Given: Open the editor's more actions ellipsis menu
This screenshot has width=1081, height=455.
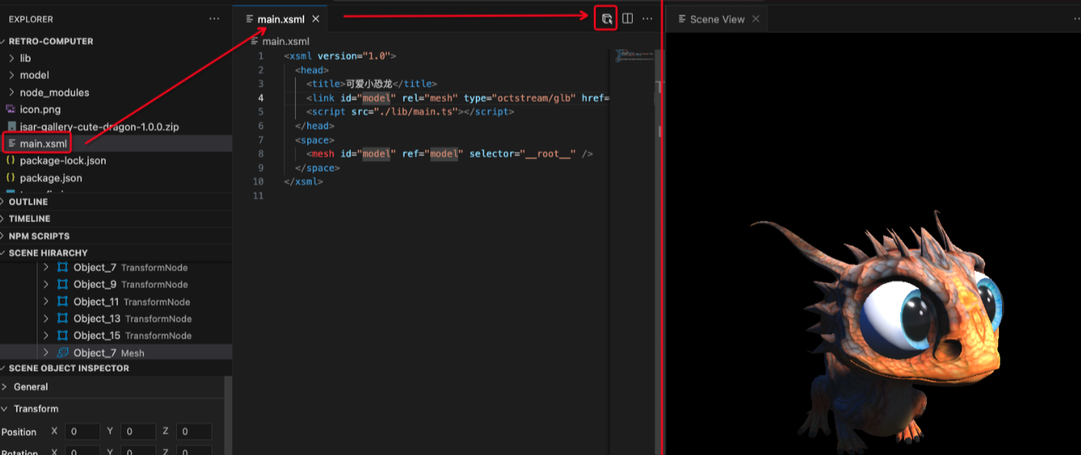Looking at the screenshot, I should click(x=647, y=19).
